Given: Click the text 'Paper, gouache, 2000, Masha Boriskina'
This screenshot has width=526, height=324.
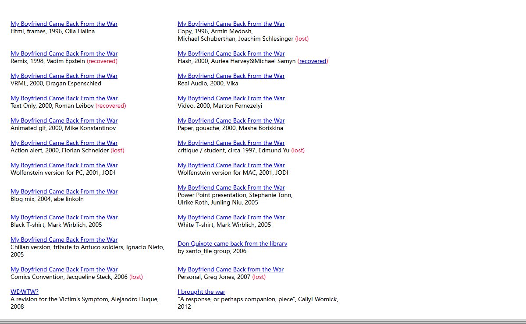Looking at the screenshot, I should 230,128.
